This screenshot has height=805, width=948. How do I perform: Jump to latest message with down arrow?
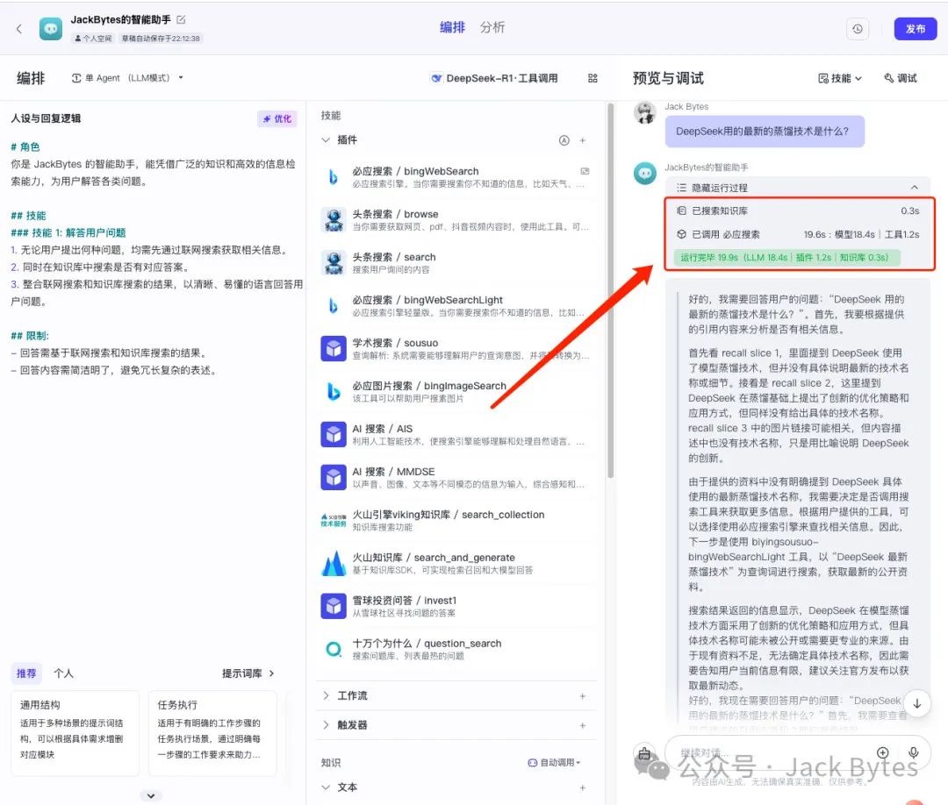point(916,703)
